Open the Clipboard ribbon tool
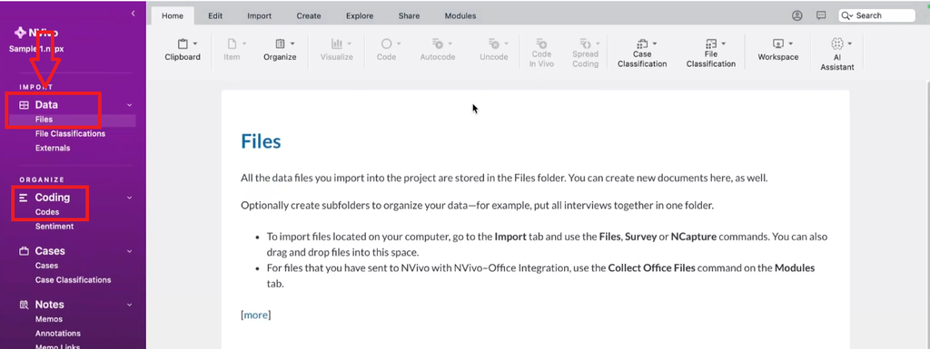This screenshot has width=930, height=349. 182,50
